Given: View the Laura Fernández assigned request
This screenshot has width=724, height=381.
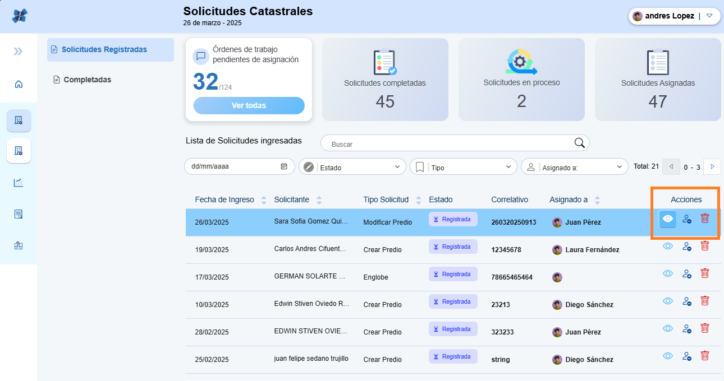Looking at the screenshot, I should (x=667, y=246).
